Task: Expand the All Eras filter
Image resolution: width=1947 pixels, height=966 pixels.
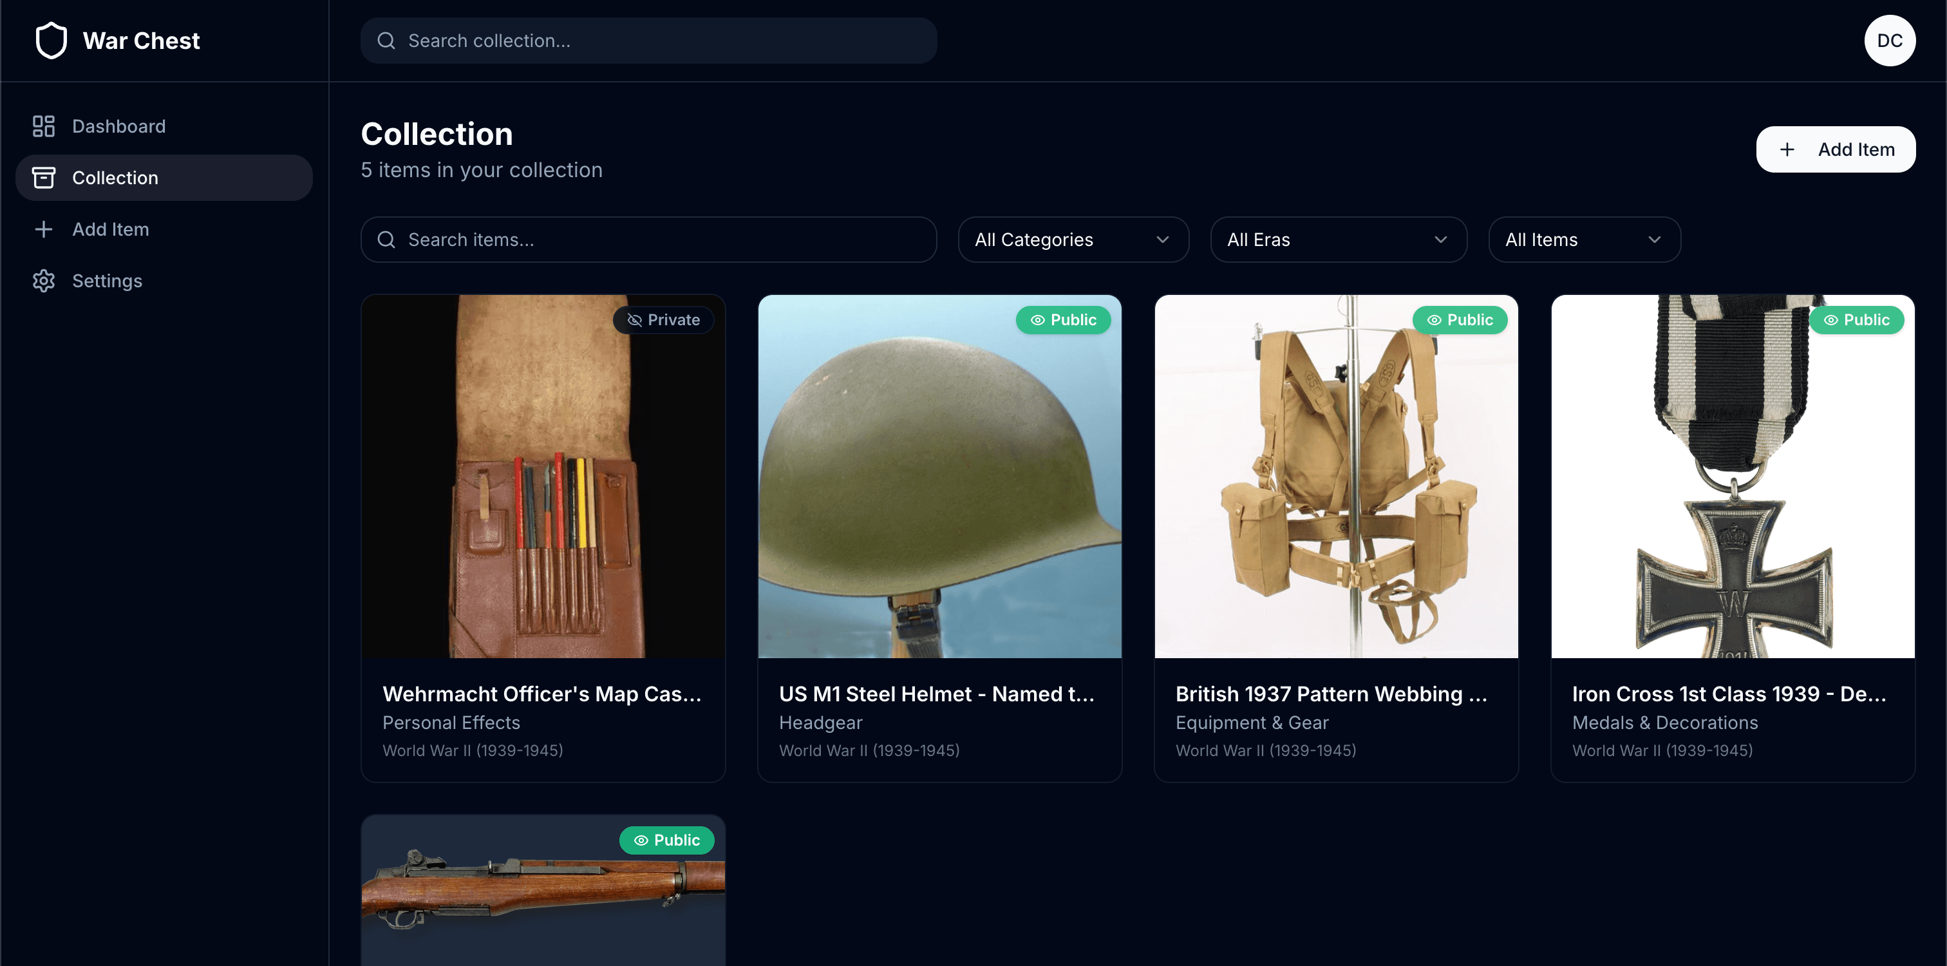Action: coord(1338,240)
